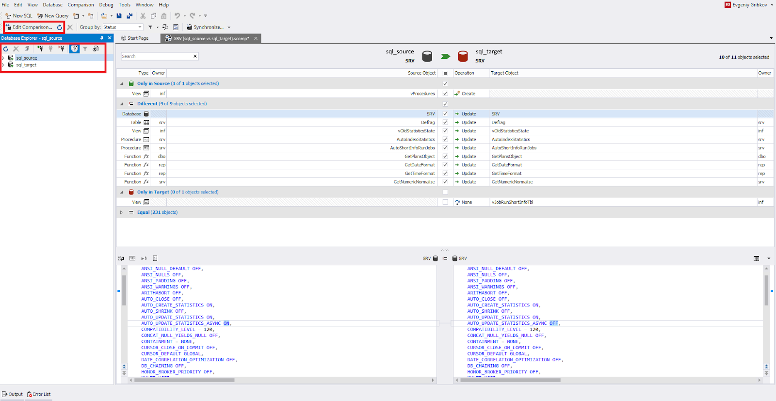This screenshot has width=776, height=401.
Task: Pin the Database Explorer panel
Action: 102,38
